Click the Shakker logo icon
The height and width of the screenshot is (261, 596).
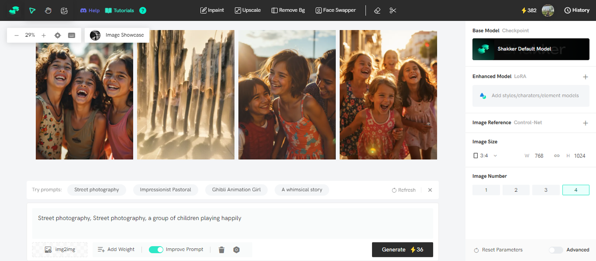pos(14,10)
